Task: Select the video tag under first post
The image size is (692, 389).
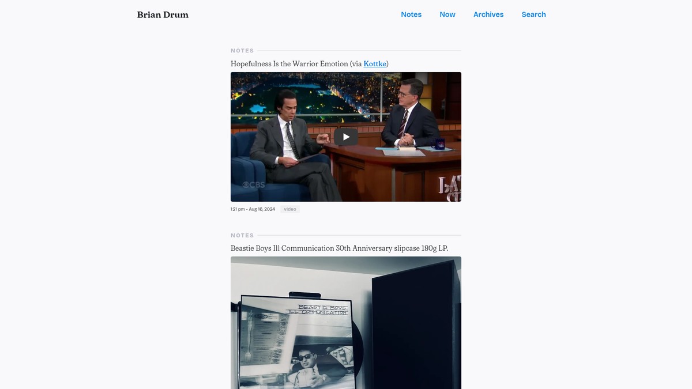Action: (290, 209)
